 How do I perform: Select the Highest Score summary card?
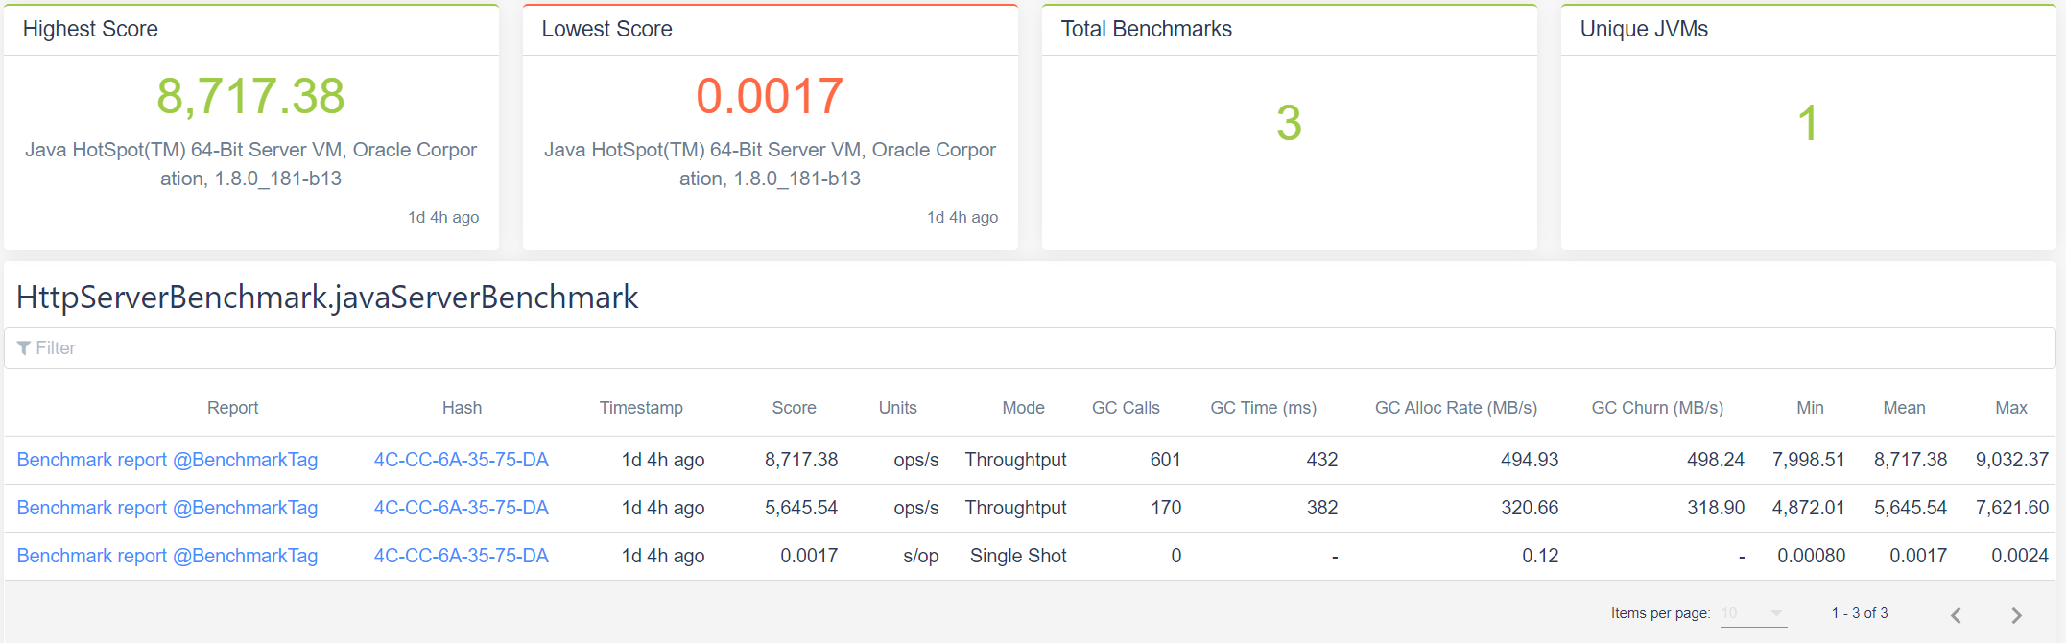point(251,125)
